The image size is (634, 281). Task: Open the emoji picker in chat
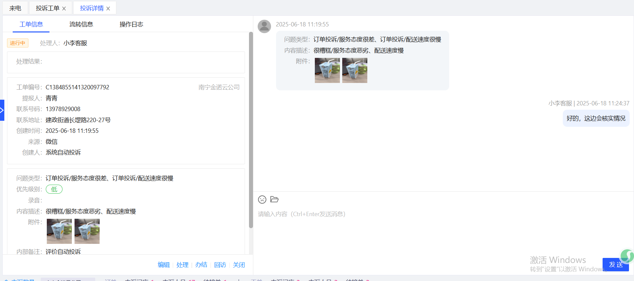point(262,200)
